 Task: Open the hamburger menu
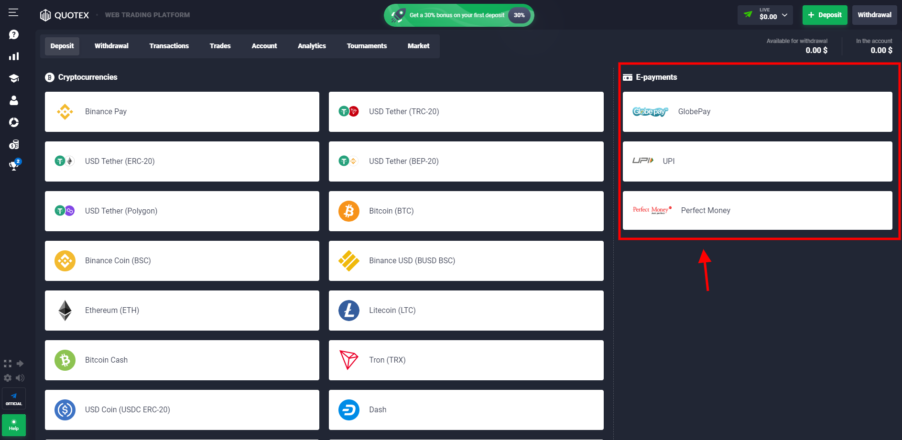tap(13, 12)
